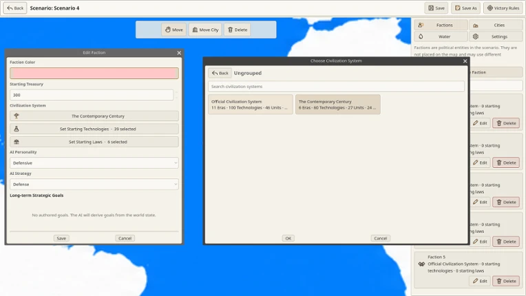Viewport: 526px width, 296px height.
Task: Expand the AI Personality dropdown
Action: (94, 163)
